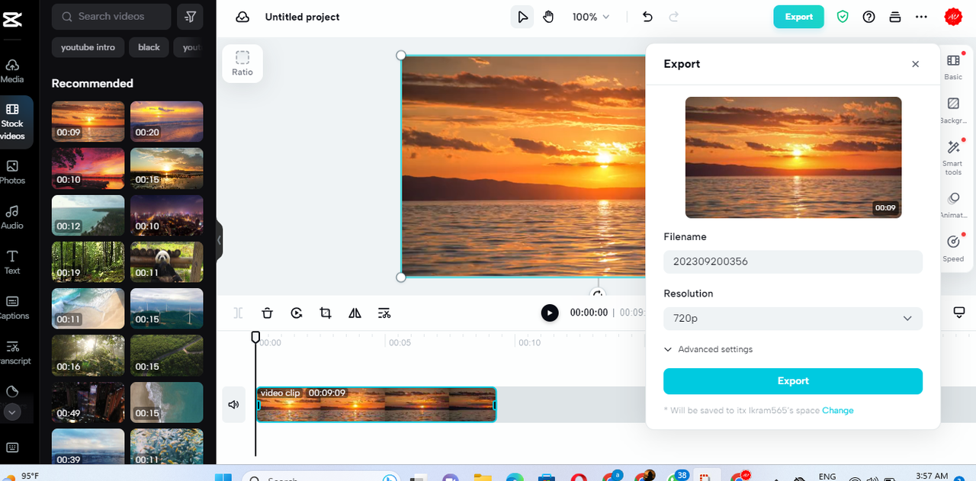Open the Windows Start button on the taskbar
Viewport: 976px width, 481px height.
coord(223,477)
